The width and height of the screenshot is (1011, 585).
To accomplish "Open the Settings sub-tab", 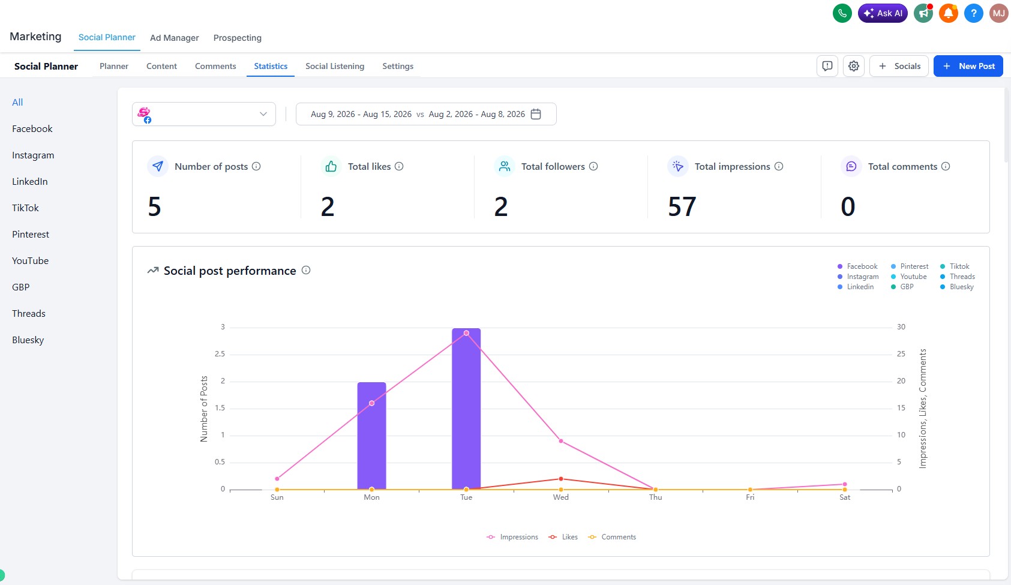I will (x=398, y=66).
